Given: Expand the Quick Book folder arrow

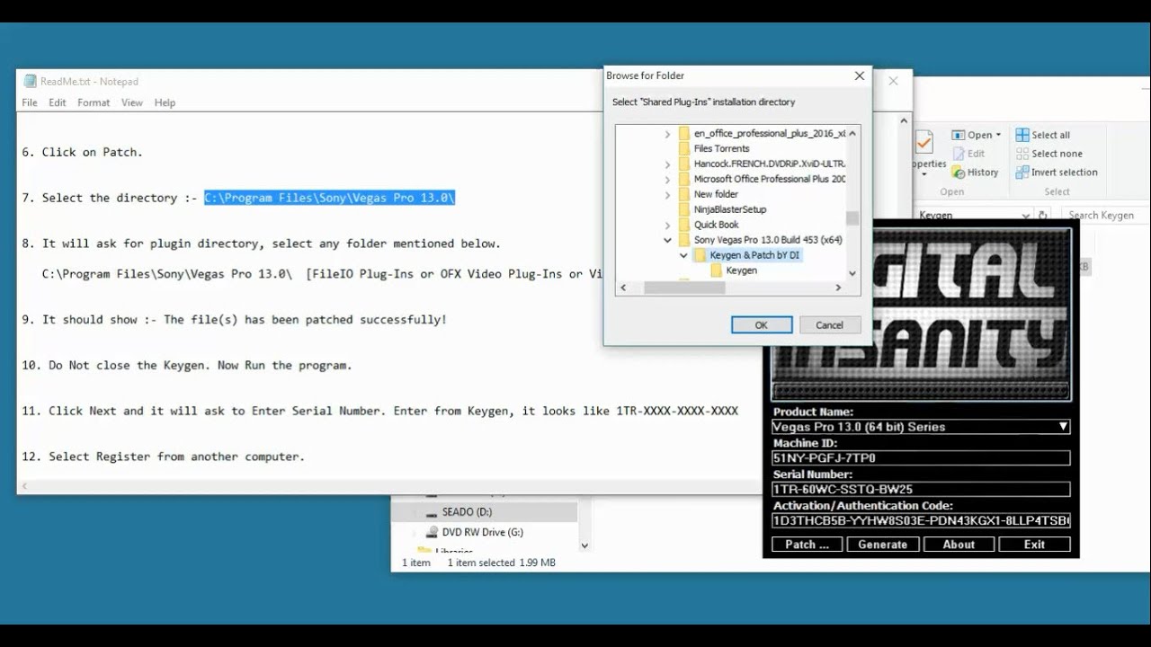Looking at the screenshot, I should click(667, 226).
